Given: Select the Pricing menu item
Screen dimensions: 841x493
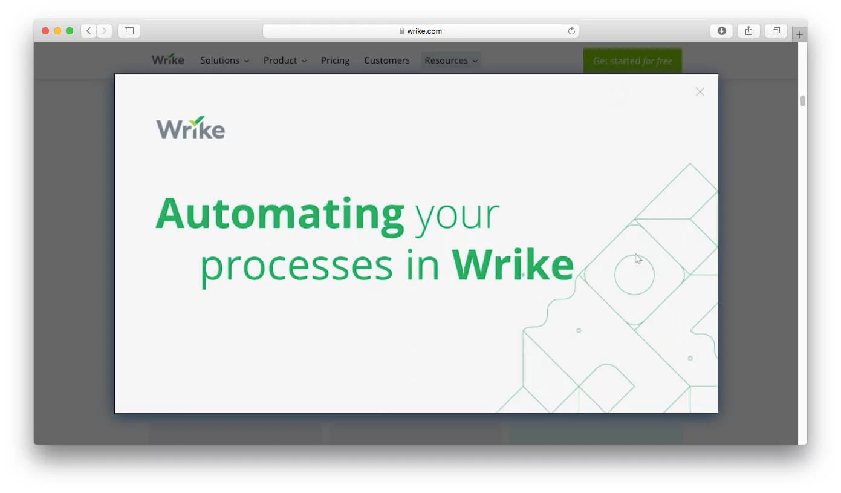Looking at the screenshot, I should (x=335, y=60).
